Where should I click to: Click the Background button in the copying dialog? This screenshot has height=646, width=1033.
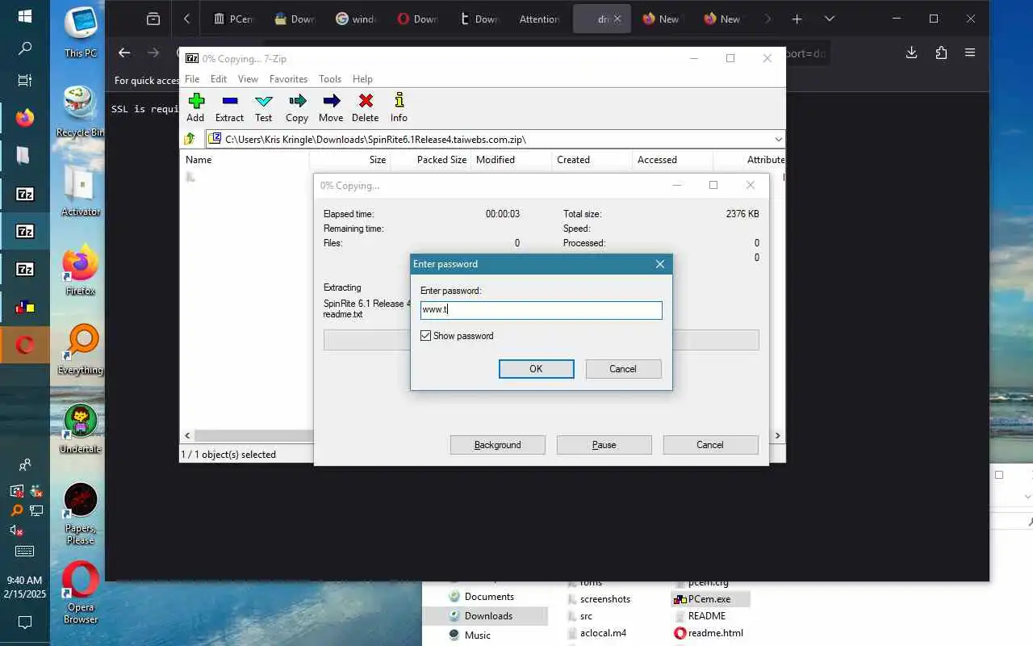tap(497, 445)
